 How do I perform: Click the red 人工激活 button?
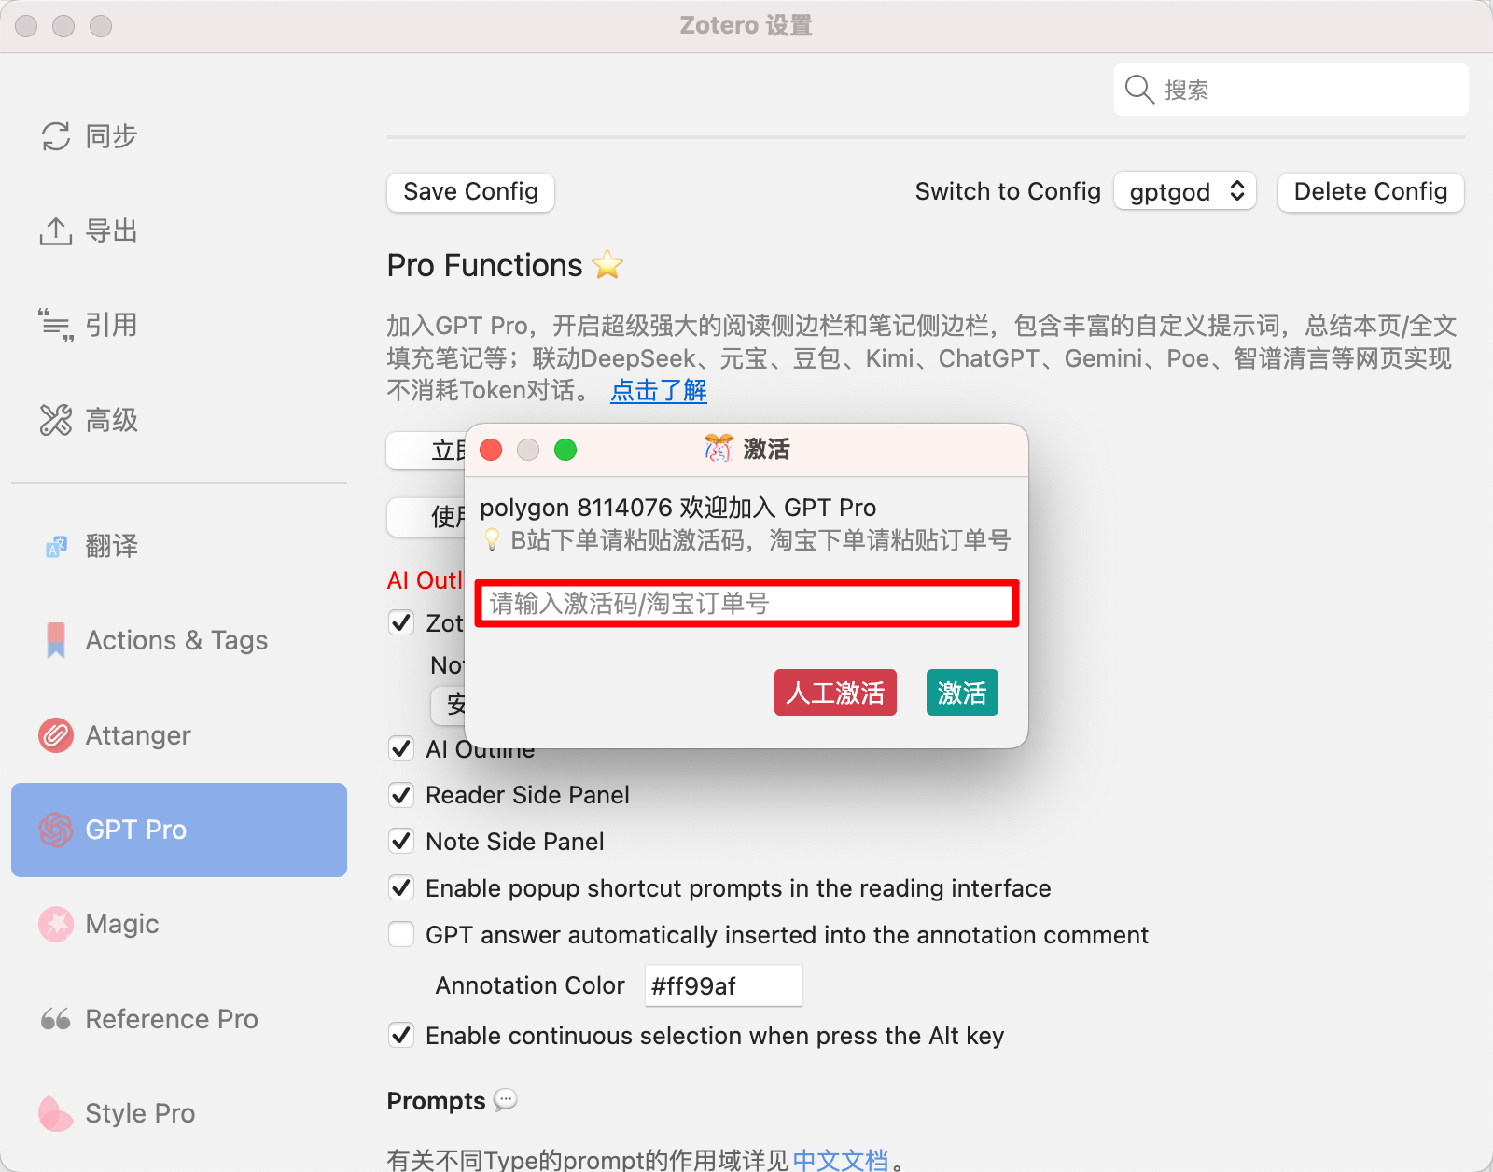click(835, 692)
